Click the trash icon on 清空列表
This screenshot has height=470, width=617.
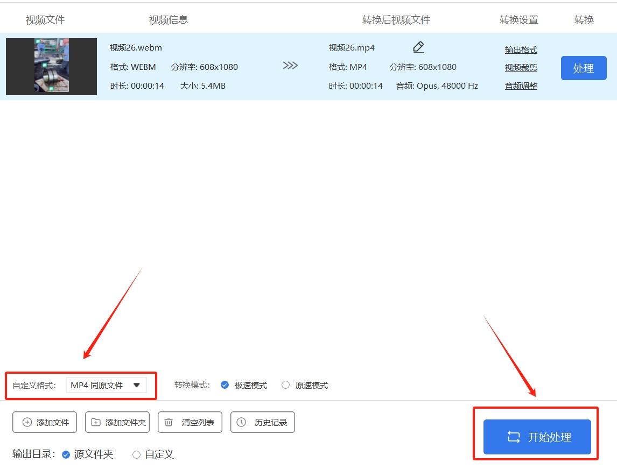coord(169,422)
